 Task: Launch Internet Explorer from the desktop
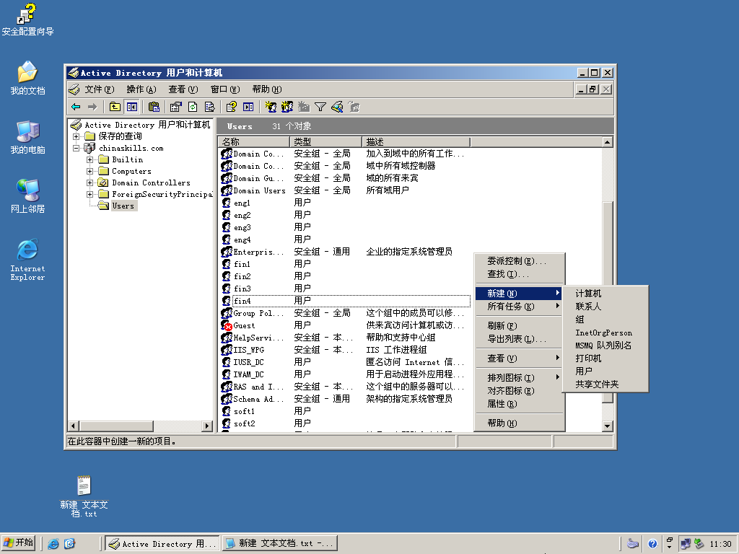(27, 260)
